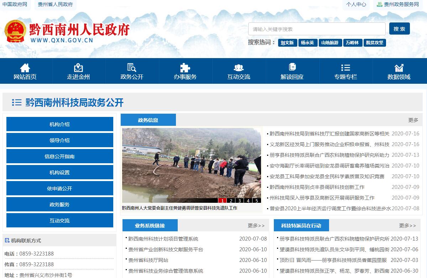Viewport: 427px width, 278px height.
Task: Click the document icon above 解读回应
Action: click(292, 67)
